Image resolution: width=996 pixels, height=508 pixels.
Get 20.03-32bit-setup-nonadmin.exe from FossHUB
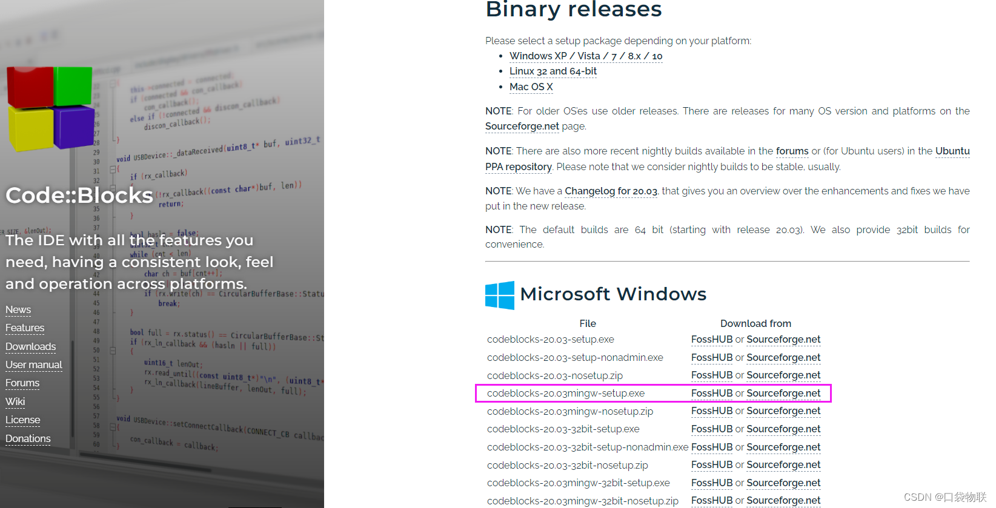pyautogui.click(x=712, y=447)
